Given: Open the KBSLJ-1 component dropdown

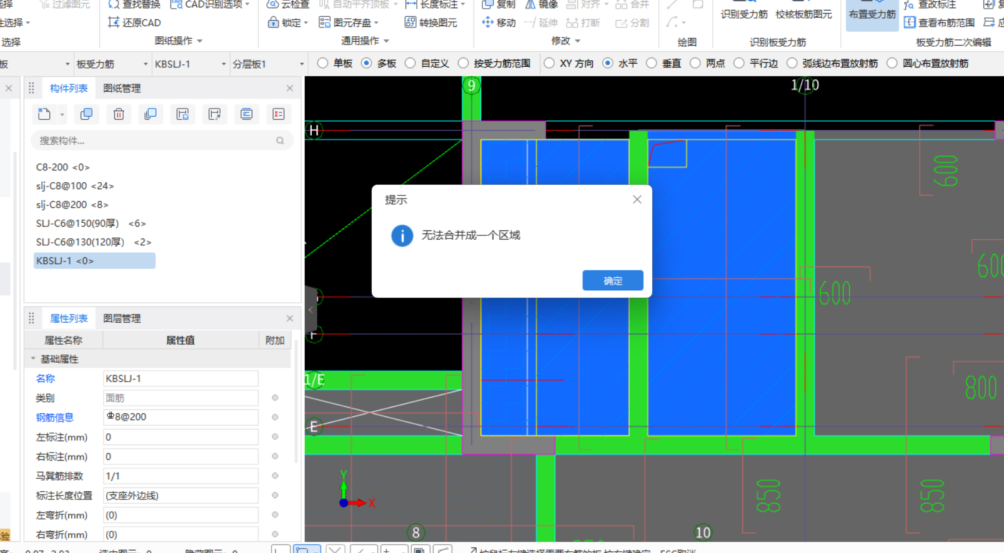Looking at the screenshot, I should (x=191, y=64).
